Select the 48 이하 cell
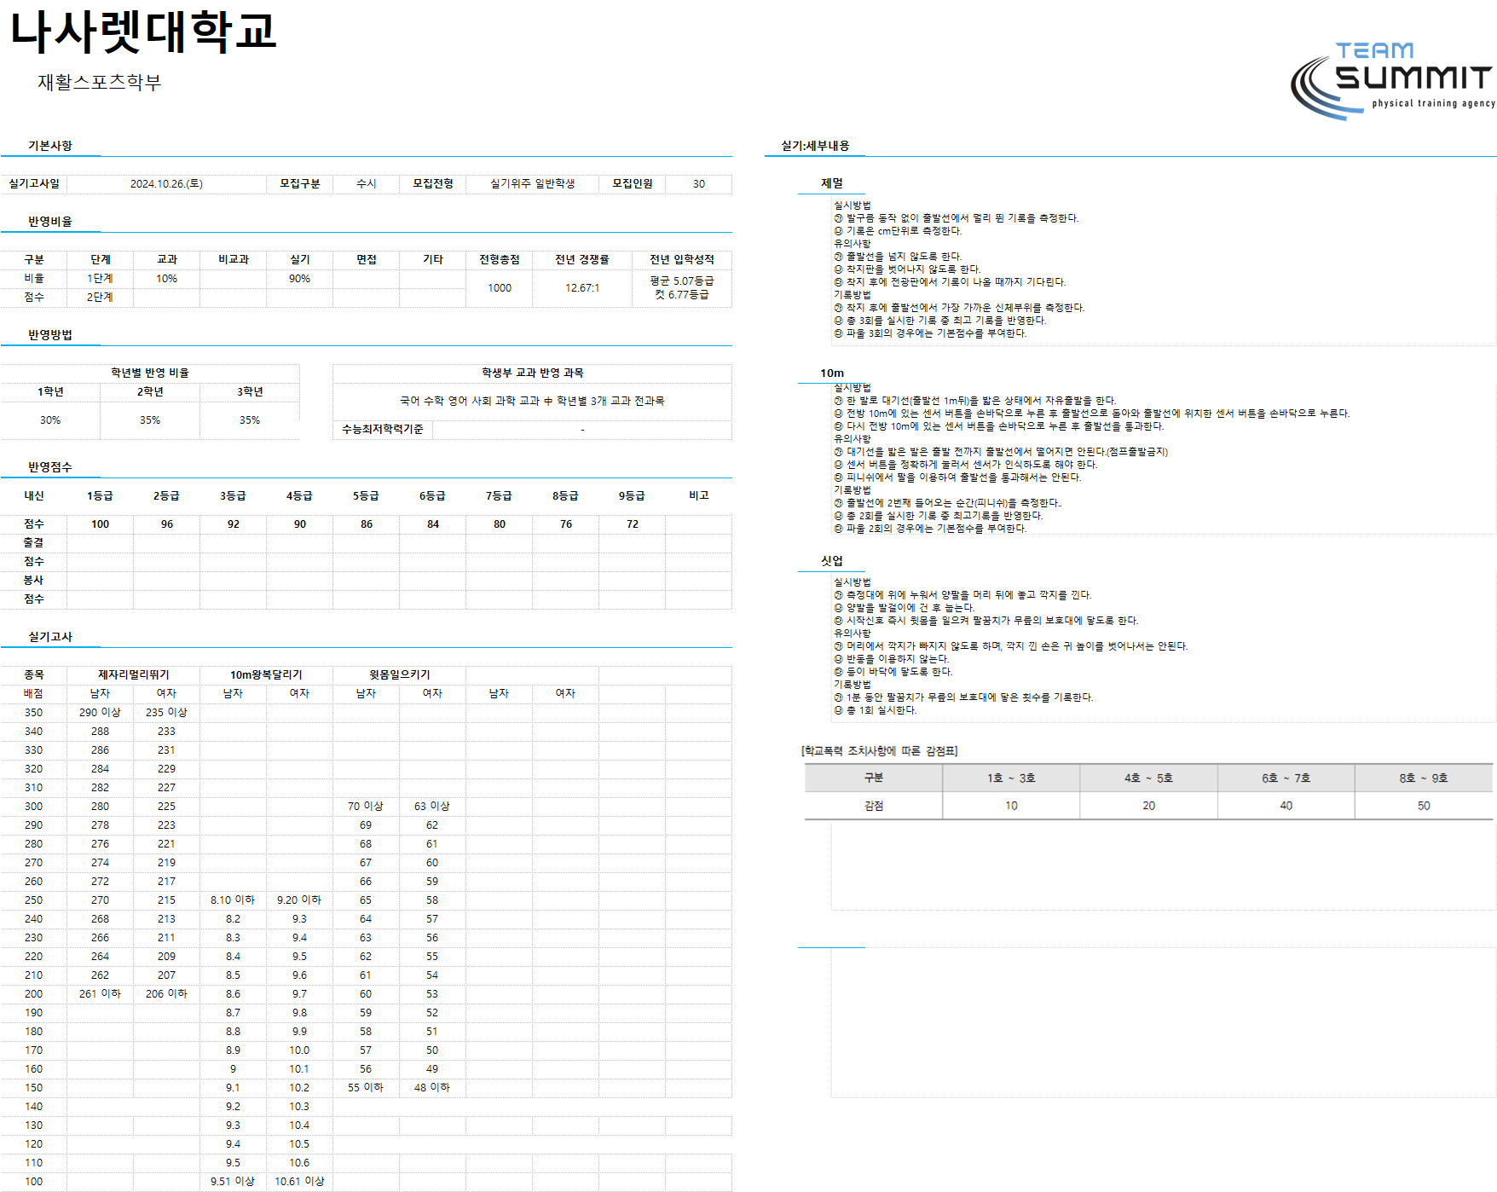The image size is (1497, 1192). tap(432, 1088)
